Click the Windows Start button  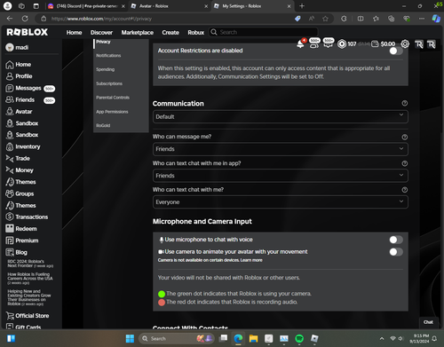(130, 338)
